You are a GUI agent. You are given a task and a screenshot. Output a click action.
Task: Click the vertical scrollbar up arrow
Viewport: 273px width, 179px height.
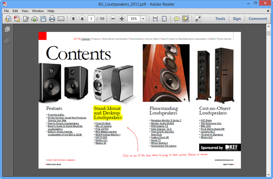coord(269,27)
